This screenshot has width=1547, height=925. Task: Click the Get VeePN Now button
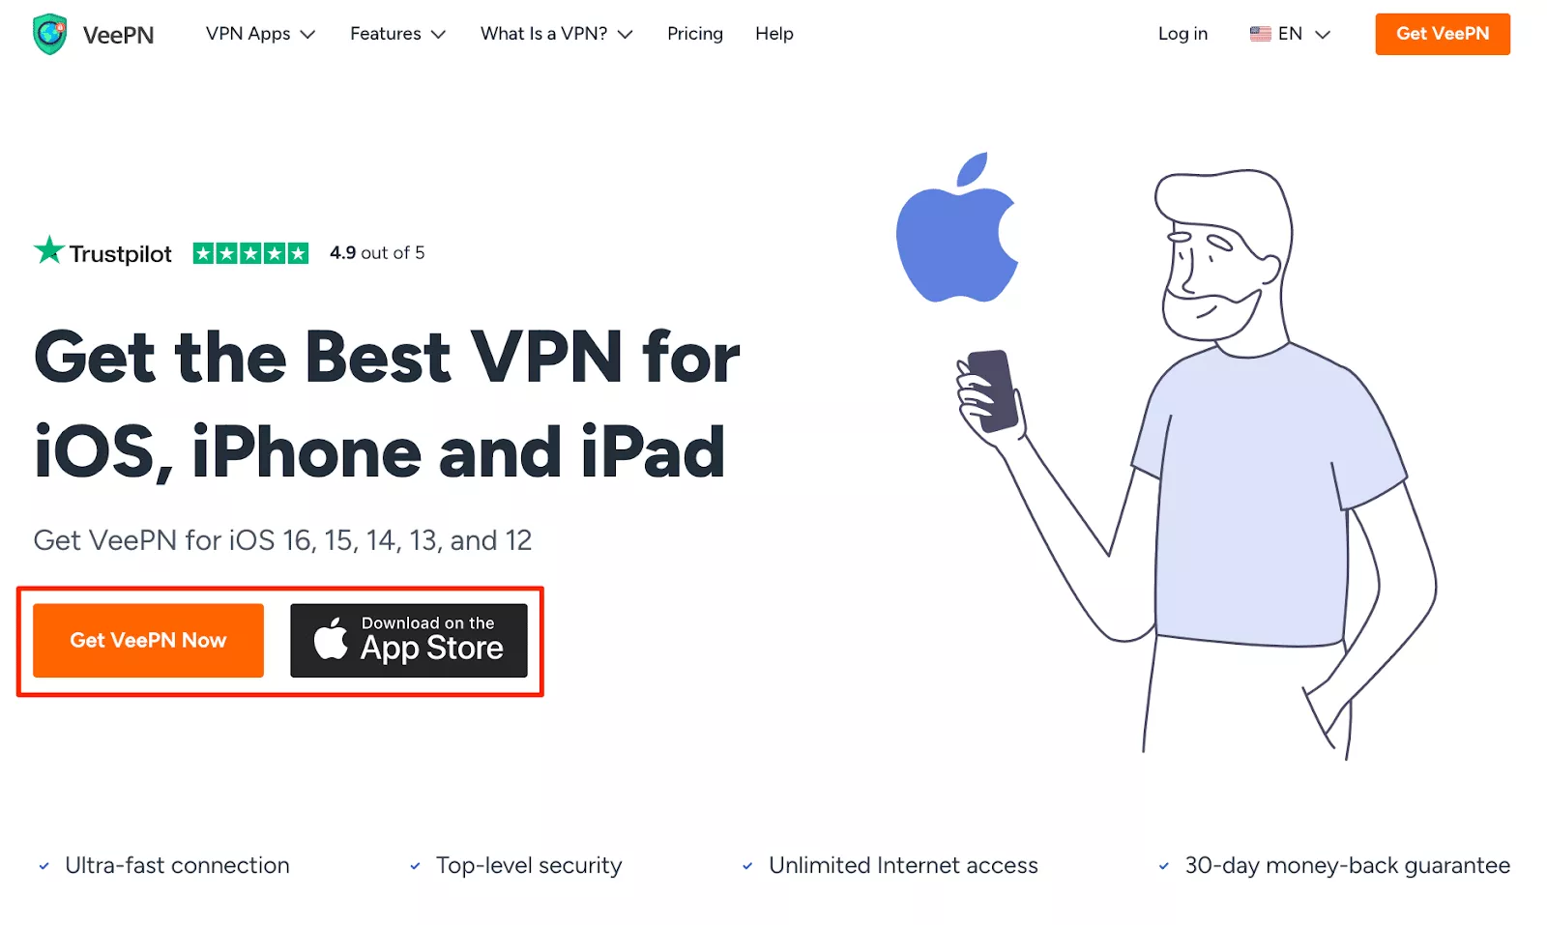(148, 640)
